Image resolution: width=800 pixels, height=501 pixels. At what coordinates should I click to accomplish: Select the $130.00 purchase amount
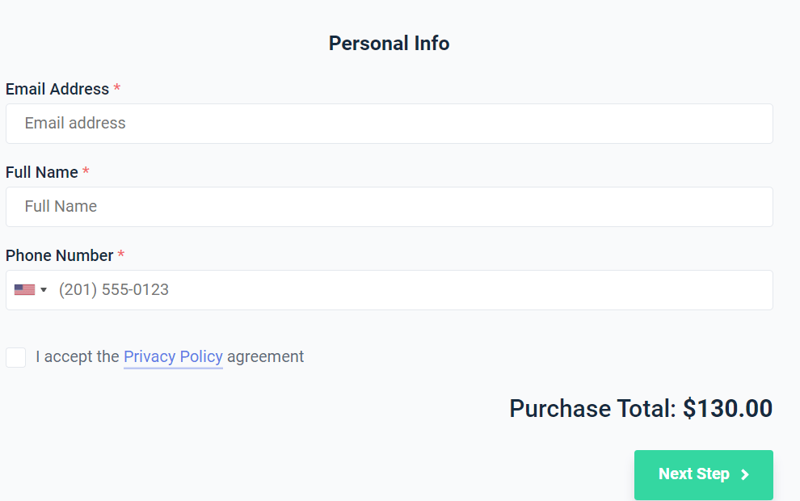point(727,409)
